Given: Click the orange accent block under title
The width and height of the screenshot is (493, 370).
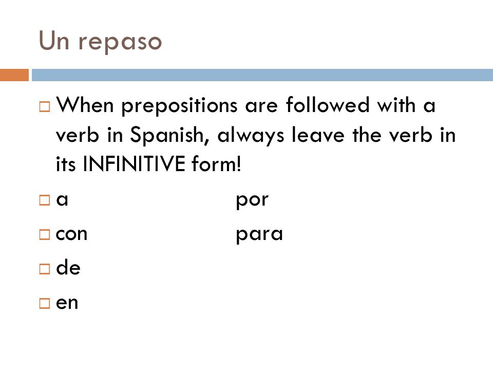Looking at the screenshot, I should [x=14, y=75].
